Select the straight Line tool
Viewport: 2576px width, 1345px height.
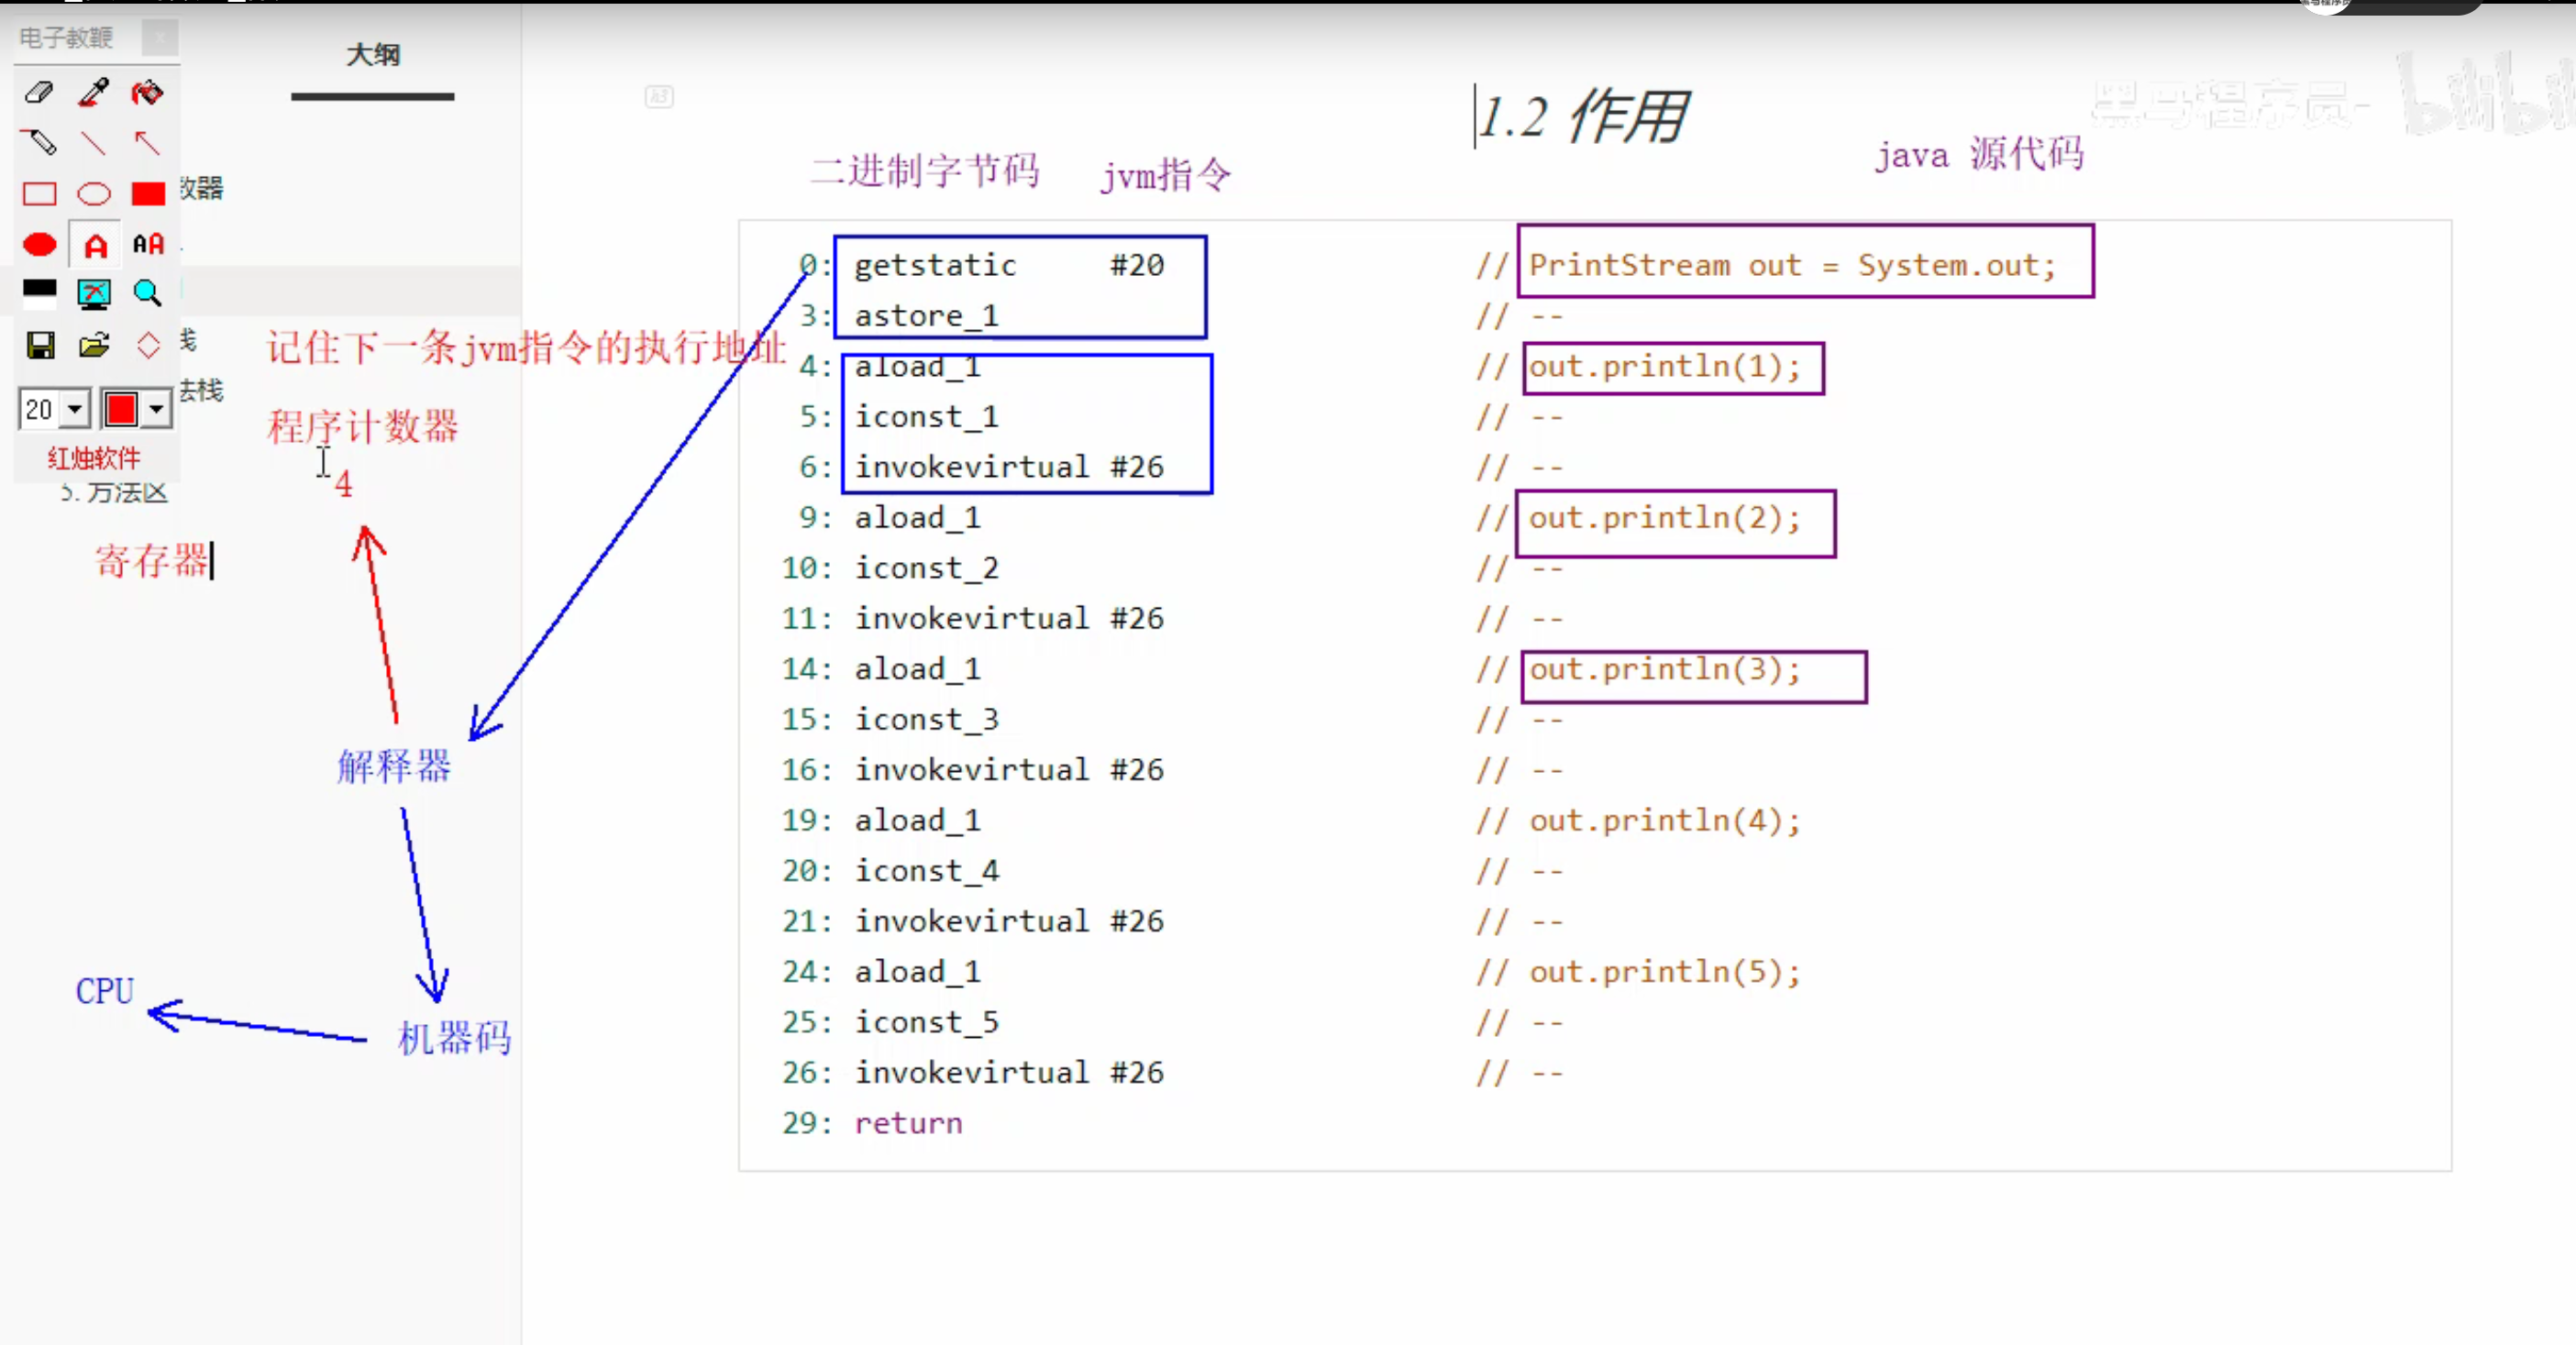tap(94, 143)
